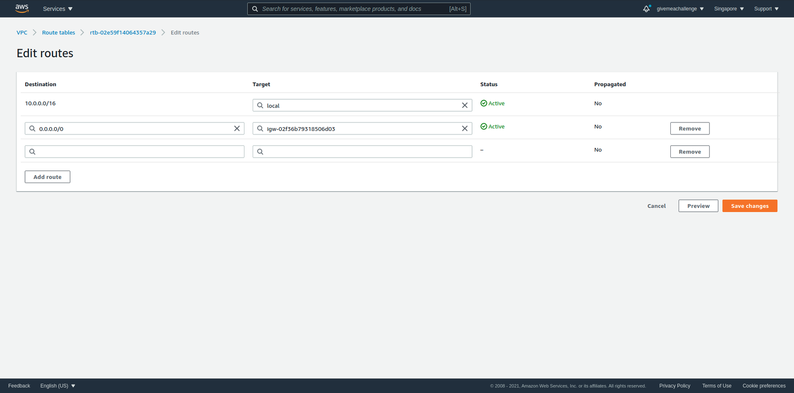Click magnifier icon in 0.0.0.0/0 destination field
Image resolution: width=794 pixels, height=393 pixels.
coord(32,129)
